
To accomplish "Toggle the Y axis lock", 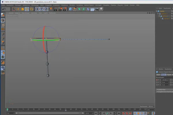I will coord(42,9).
